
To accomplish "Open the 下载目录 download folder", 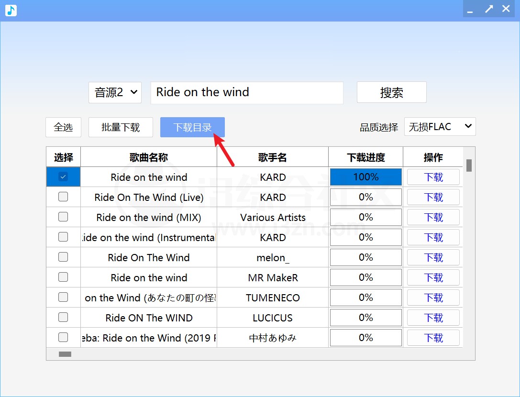I will [192, 127].
